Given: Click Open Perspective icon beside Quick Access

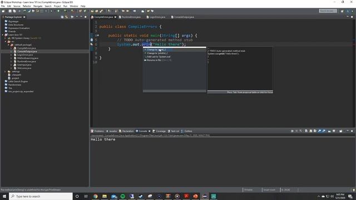Looking at the screenshot, I should click(x=342, y=11).
